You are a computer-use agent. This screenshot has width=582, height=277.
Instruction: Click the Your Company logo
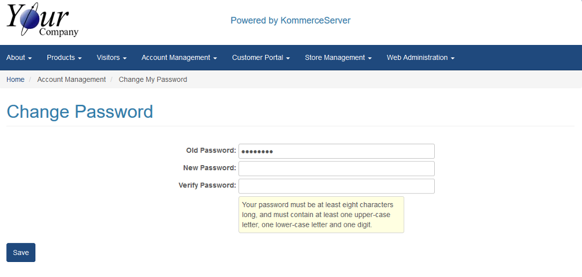click(x=43, y=21)
